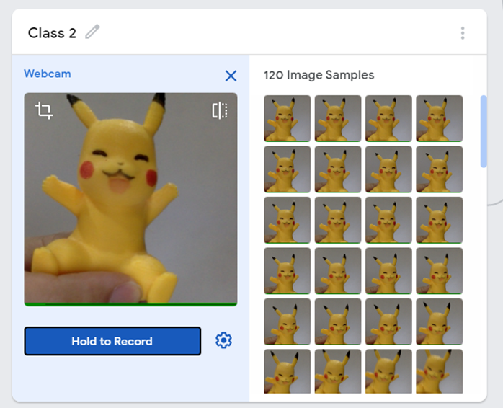Click the Class 2 title text
This screenshot has height=408, width=503.
click(x=52, y=32)
